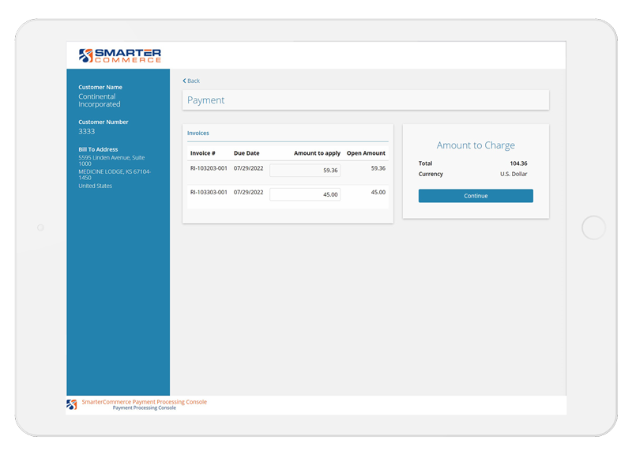The image size is (632, 455).
Task: Select invoice number RI-103203-001
Action: pyautogui.click(x=206, y=168)
